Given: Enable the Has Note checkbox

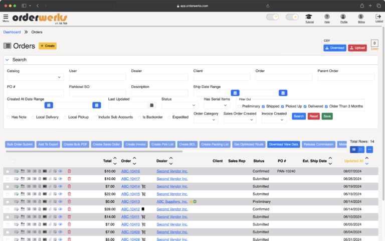Looking at the screenshot, I should tap(9, 117).
